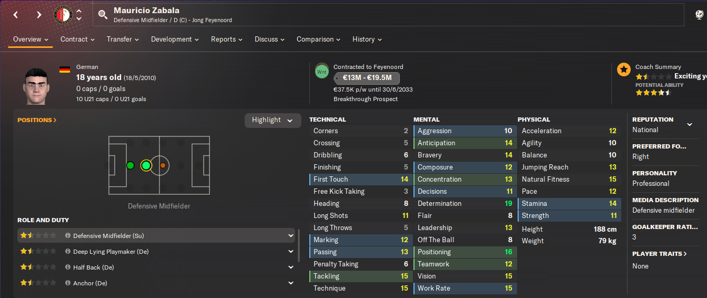
Task: Select the central defender position dot
Action: 130,165
